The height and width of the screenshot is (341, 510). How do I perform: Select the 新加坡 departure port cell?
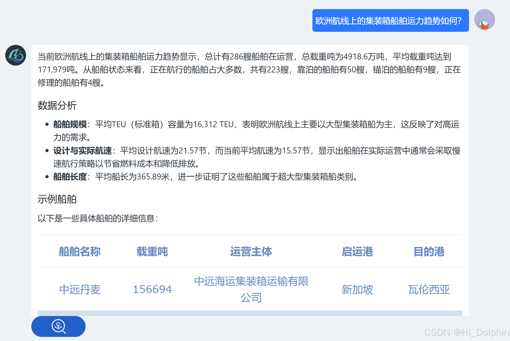pyautogui.click(x=357, y=289)
